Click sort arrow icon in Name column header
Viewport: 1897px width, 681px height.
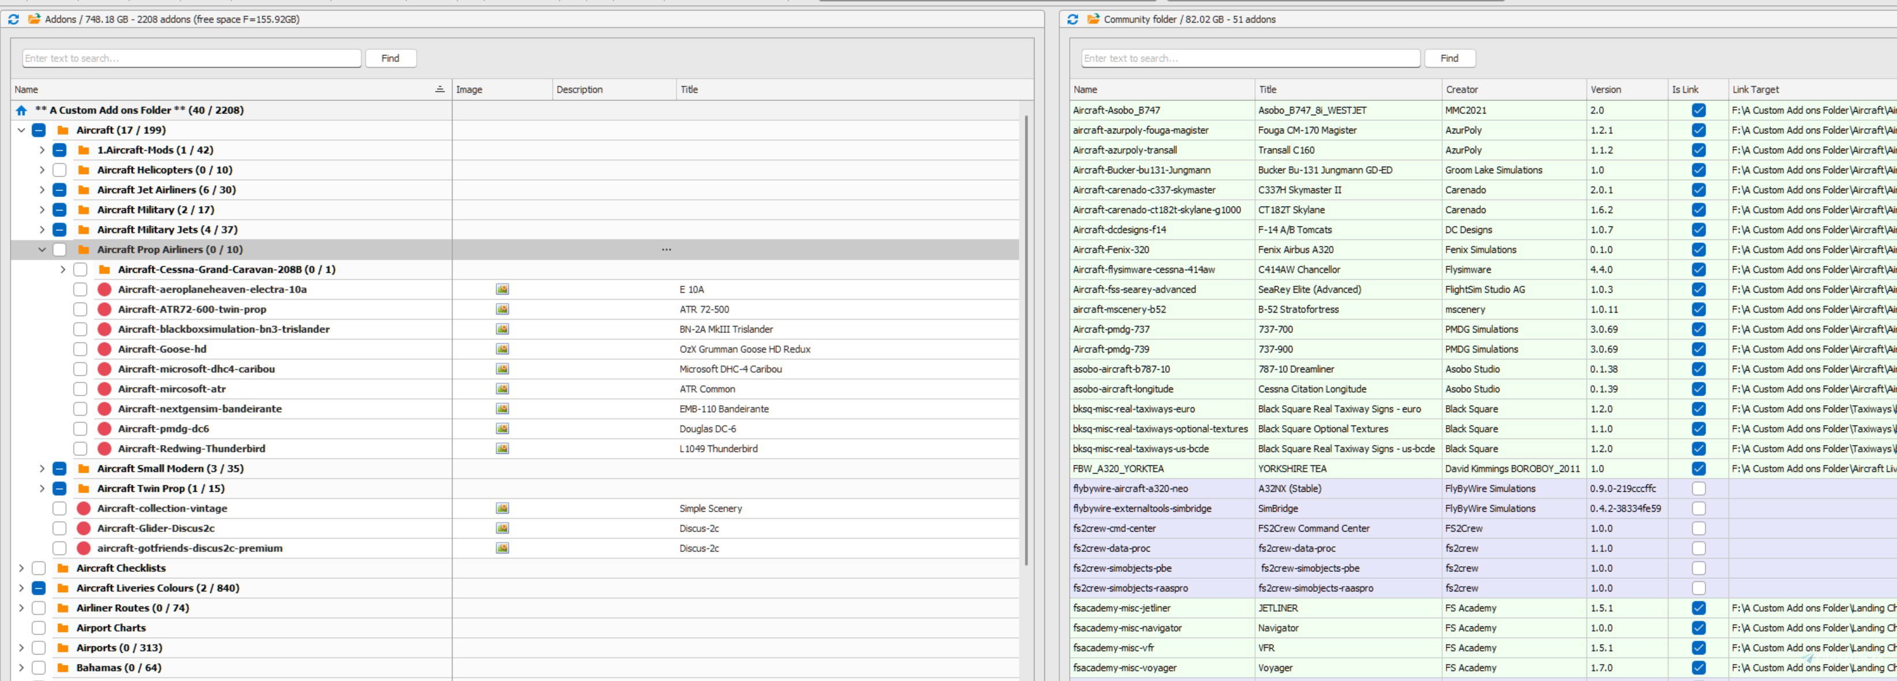coord(440,89)
